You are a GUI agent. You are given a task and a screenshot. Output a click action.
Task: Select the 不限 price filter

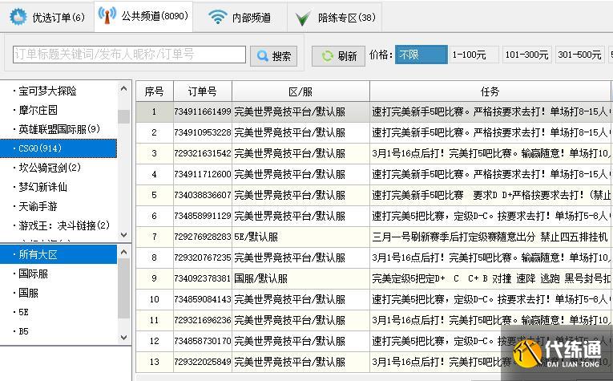421,55
